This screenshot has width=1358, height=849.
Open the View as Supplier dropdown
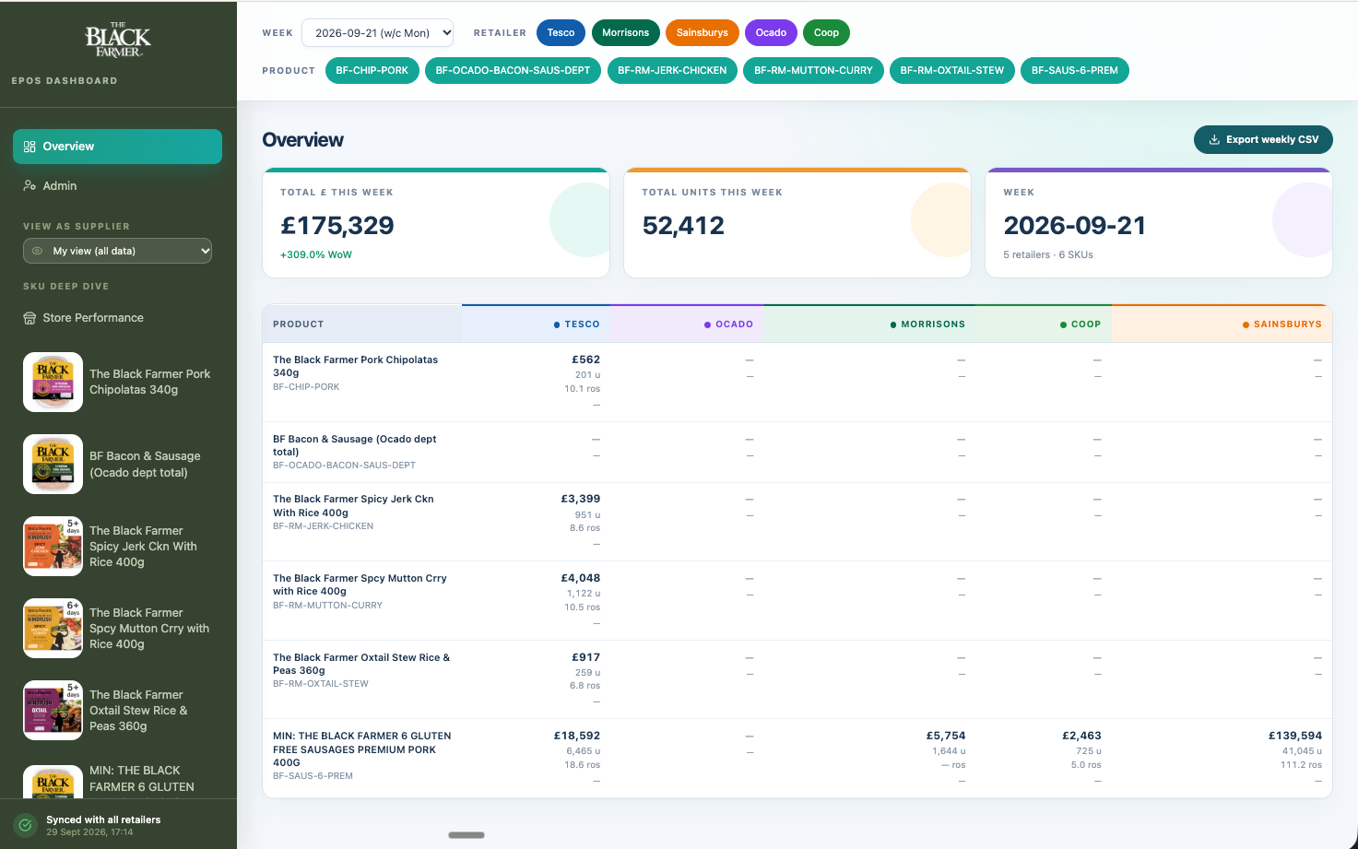tap(117, 251)
